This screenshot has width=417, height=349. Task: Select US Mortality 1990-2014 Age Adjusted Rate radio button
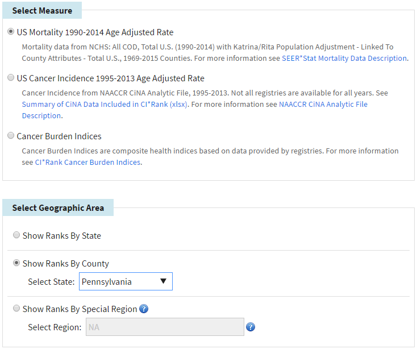click(x=11, y=32)
